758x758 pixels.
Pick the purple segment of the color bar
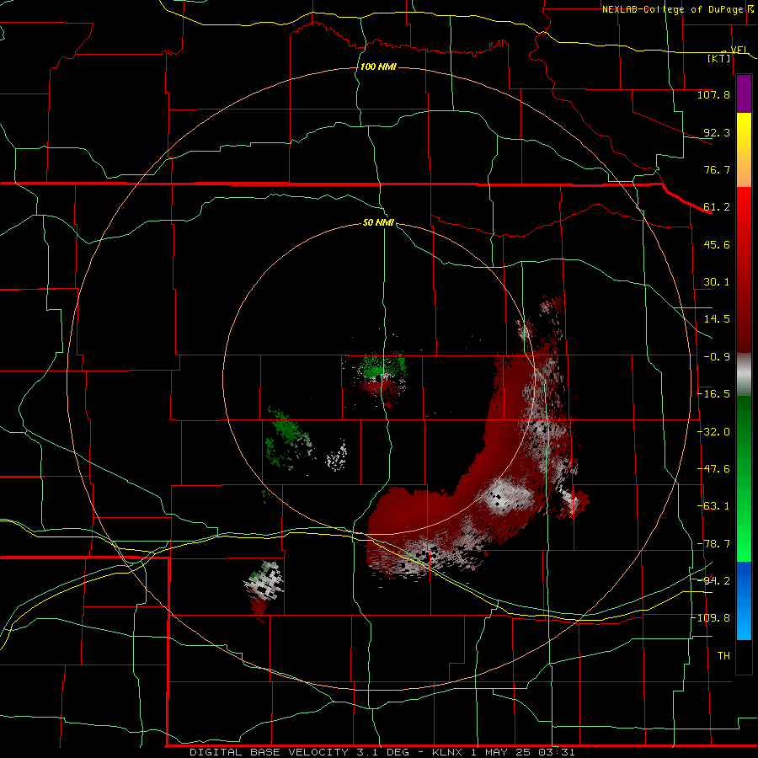coord(744,93)
